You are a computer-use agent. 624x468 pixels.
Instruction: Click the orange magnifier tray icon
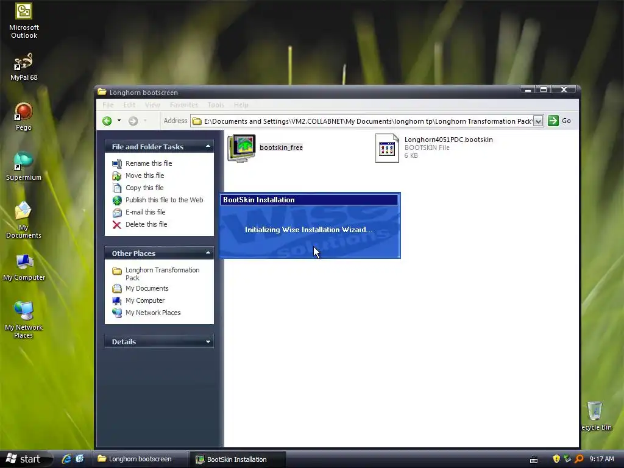pos(579,459)
